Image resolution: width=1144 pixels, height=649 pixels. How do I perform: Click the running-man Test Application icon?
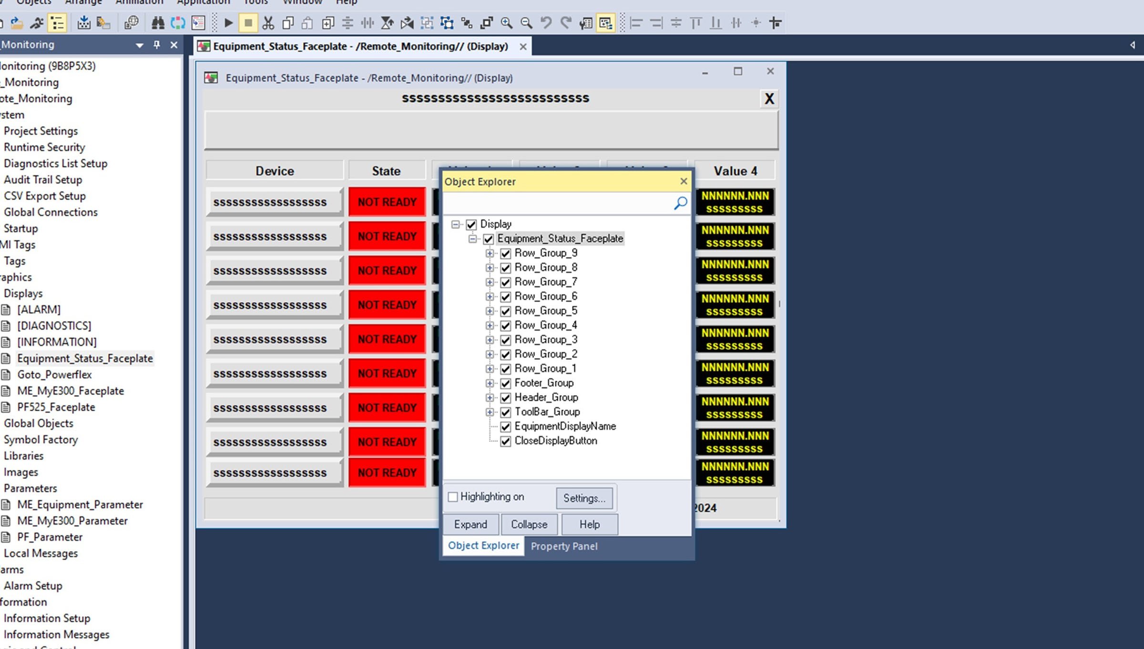(x=37, y=22)
